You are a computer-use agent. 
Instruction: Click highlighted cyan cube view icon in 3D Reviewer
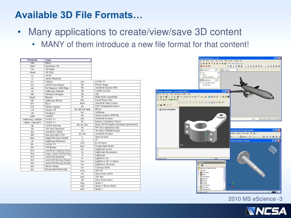tap(209, 97)
